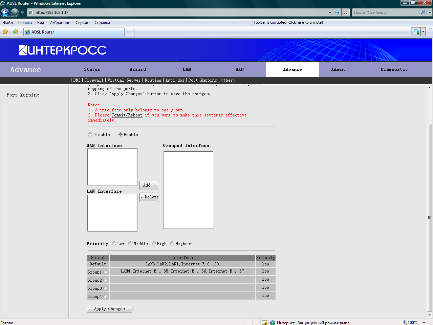Open the 100% zoom level dropdown

(424, 323)
